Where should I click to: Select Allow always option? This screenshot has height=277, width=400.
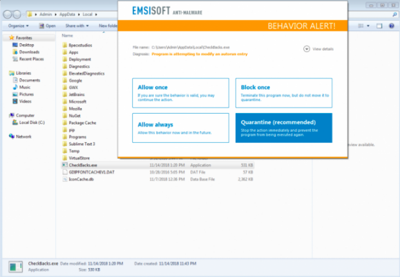tap(180, 128)
